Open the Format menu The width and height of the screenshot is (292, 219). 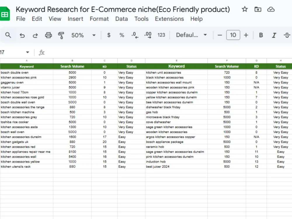click(99, 19)
